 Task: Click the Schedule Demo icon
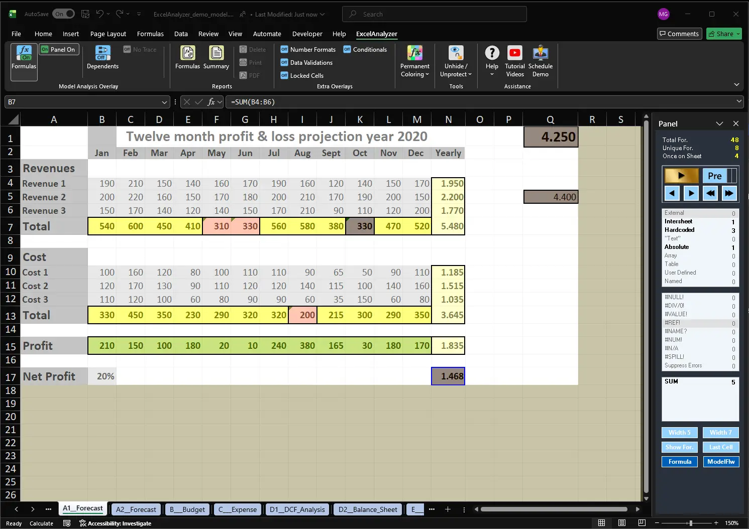click(541, 53)
